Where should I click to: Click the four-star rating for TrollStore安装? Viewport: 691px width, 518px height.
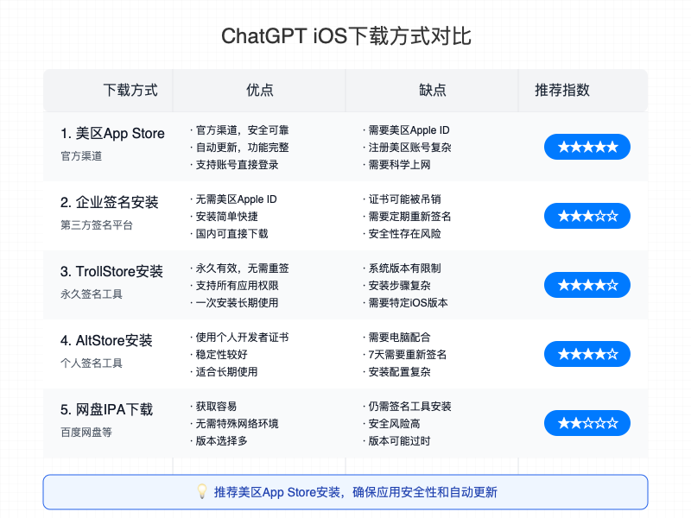click(x=587, y=285)
